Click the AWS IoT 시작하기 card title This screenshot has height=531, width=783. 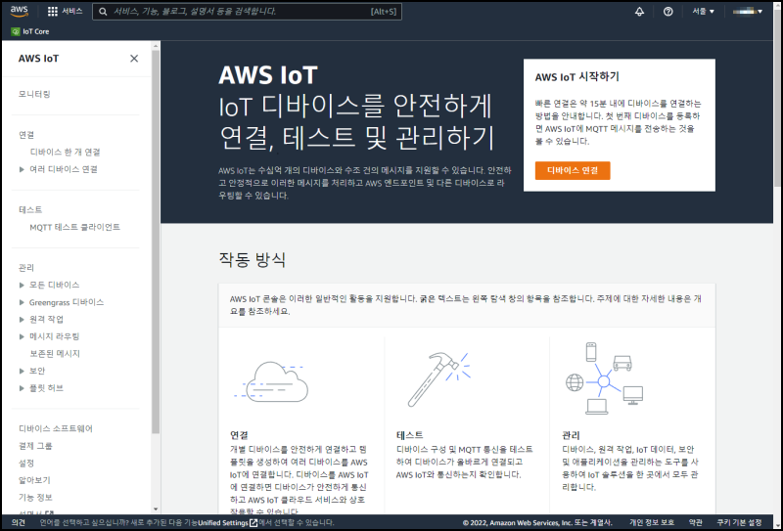[576, 77]
